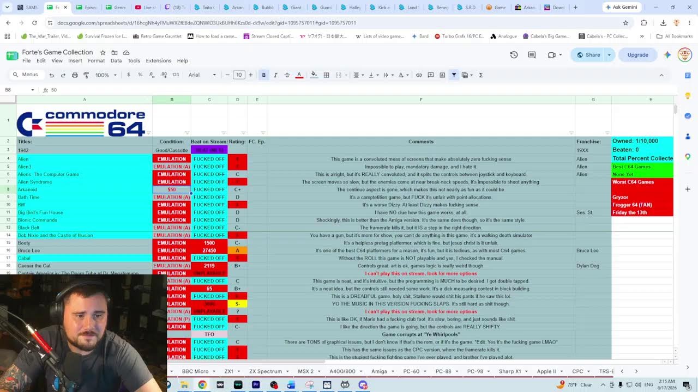Viewport: 698px width, 392px height.
Task: Click the Share button
Action: pos(588,55)
